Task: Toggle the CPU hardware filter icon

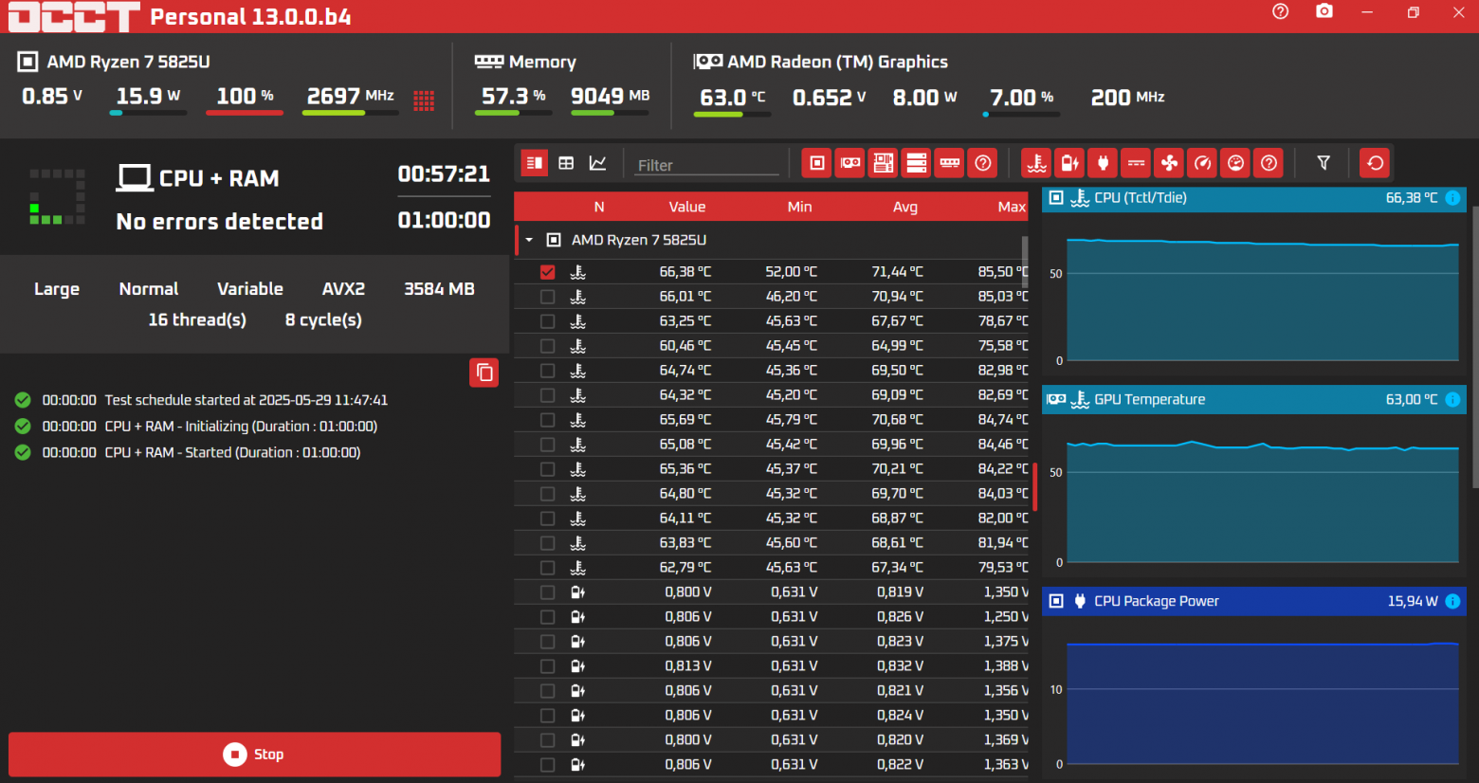Action: pos(816,163)
